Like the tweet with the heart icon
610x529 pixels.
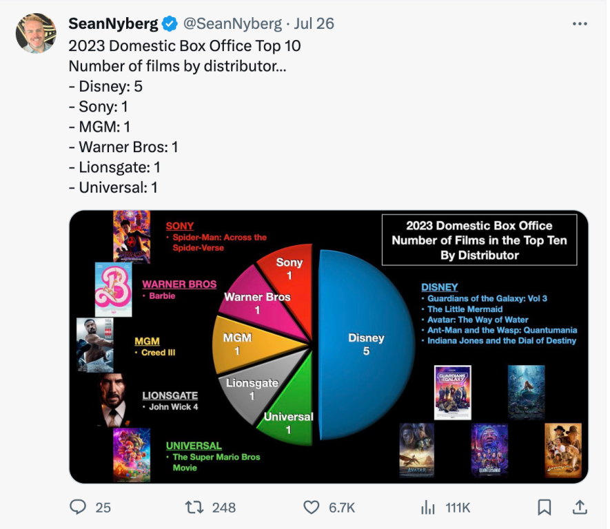pos(312,507)
